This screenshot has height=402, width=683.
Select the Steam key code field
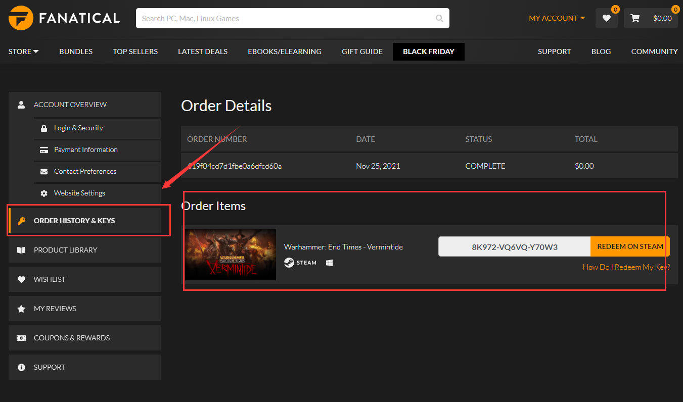[515, 246]
